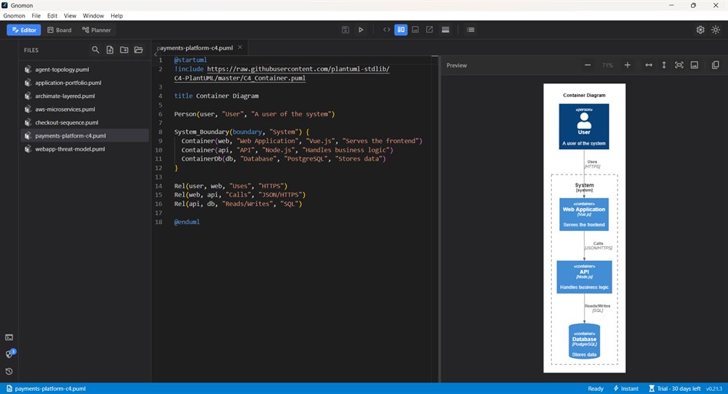Close the payments-platform-c4.puml tab

tap(240, 47)
